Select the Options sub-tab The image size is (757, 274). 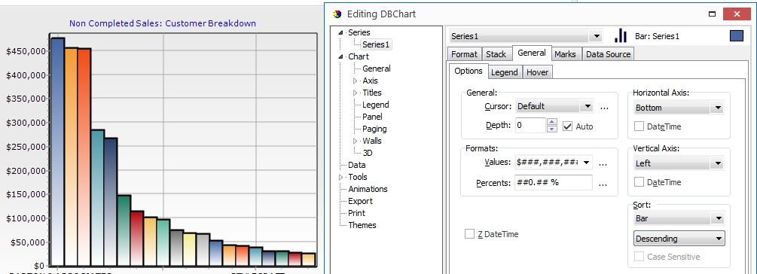click(469, 71)
